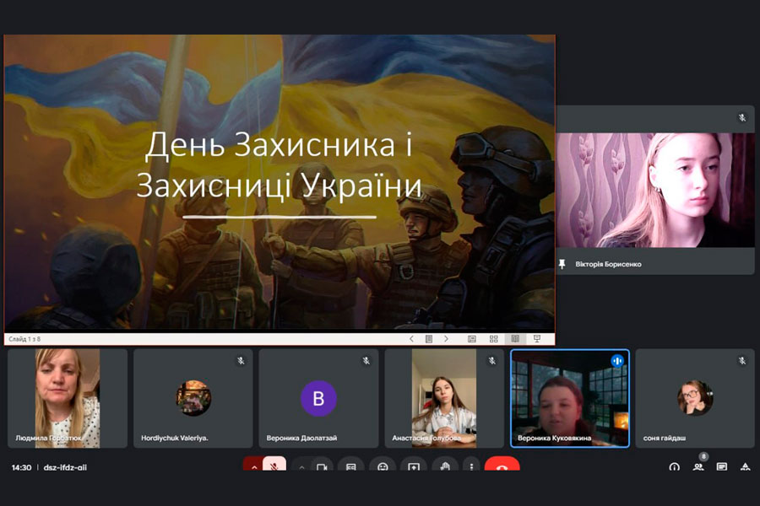Go to next slide arrow in presentation
Image resolution: width=760 pixels, height=506 pixels.
pos(446,339)
